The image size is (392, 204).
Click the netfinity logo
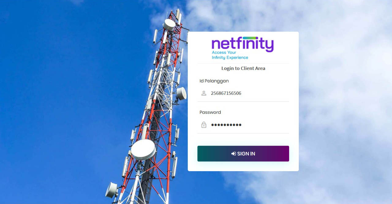click(x=243, y=48)
